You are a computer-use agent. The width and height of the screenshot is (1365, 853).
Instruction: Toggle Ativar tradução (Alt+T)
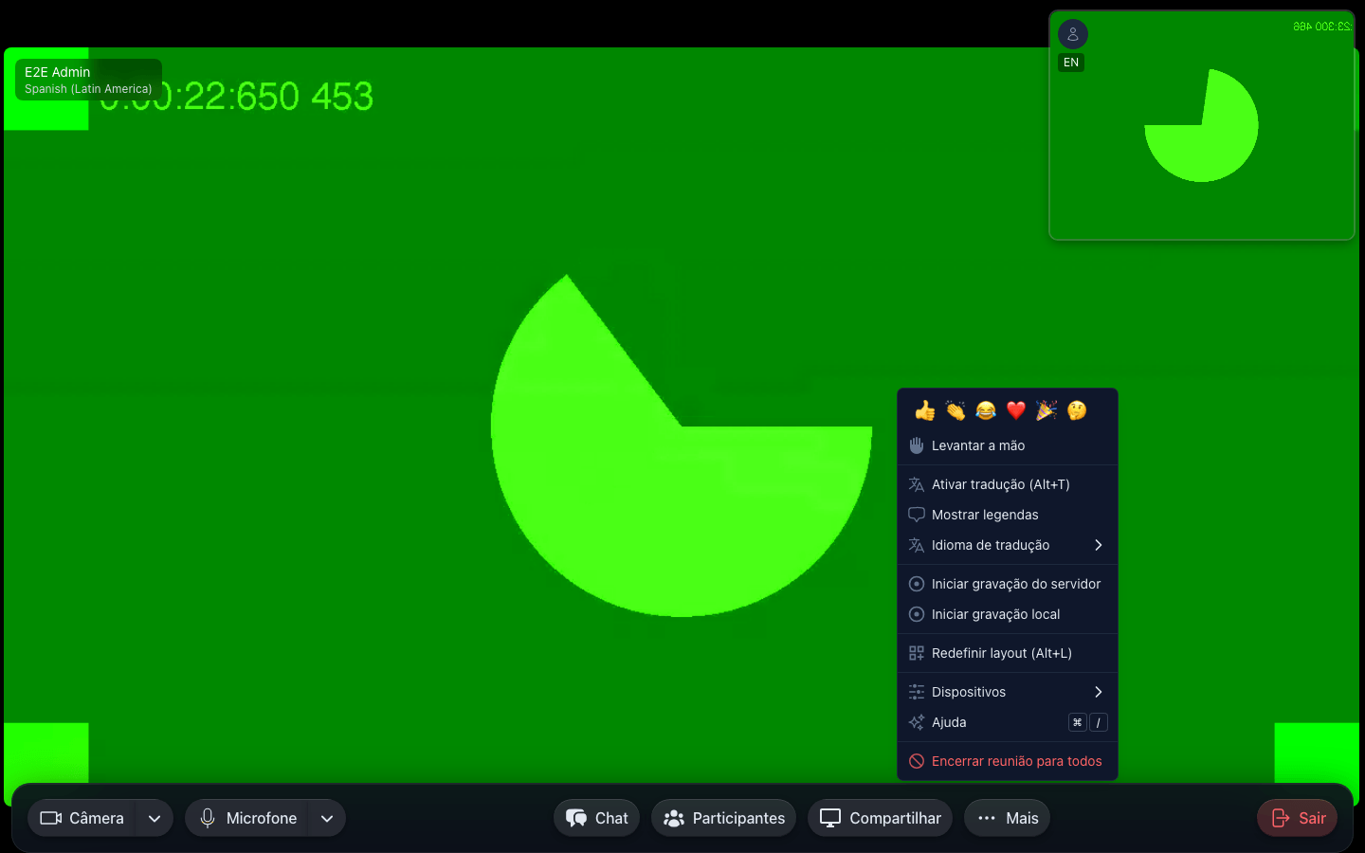(x=1008, y=484)
